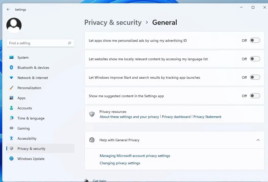Open Managing Microsoft account privacy settings link
This screenshot has height=182, width=268.
click(x=135, y=156)
